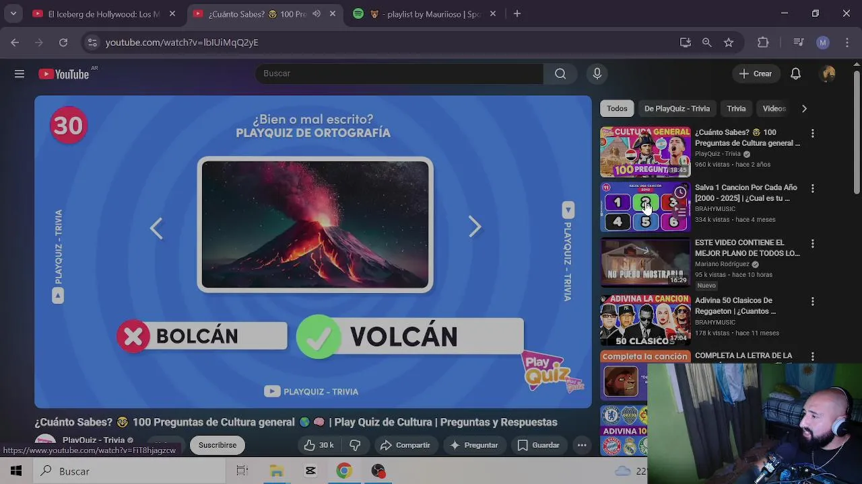Click the Preguntar button
Image resolution: width=862 pixels, height=484 pixels.
(474, 445)
